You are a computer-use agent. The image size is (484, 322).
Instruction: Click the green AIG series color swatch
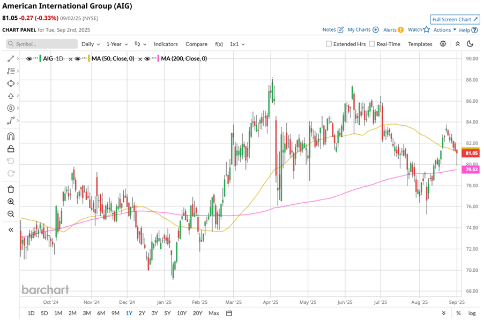40,58
